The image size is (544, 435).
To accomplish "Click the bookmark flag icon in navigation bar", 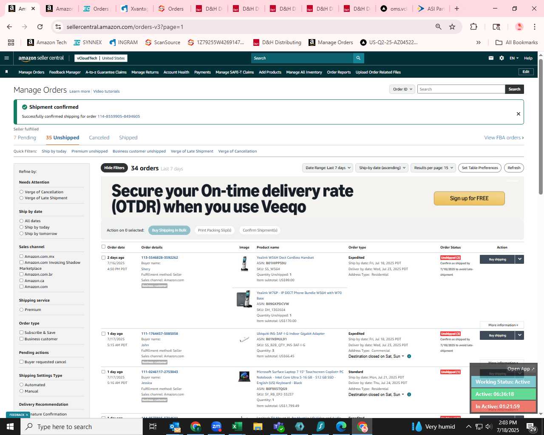I will pos(6,72).
